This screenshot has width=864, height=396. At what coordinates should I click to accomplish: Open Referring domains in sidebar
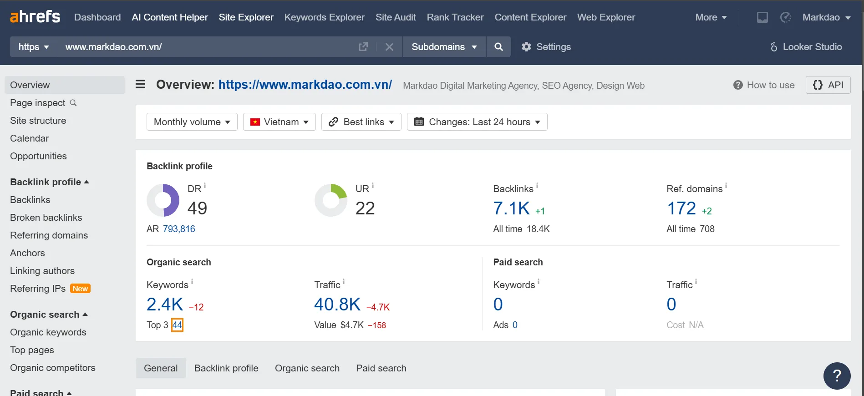tap(49, 235)
